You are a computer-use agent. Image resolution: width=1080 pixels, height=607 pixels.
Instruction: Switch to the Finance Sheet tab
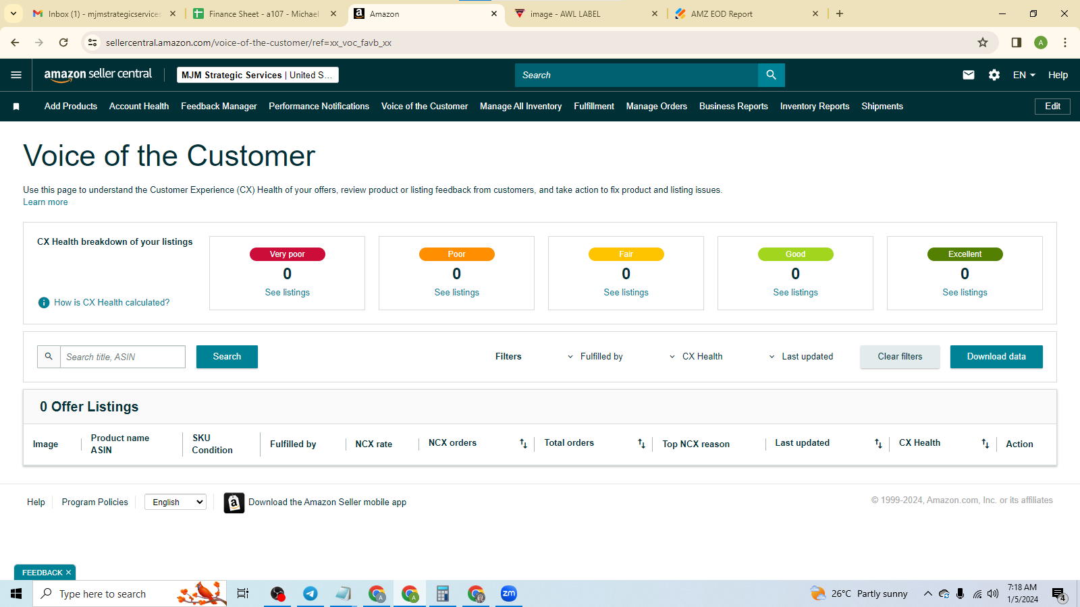click(x=265, y=13)
